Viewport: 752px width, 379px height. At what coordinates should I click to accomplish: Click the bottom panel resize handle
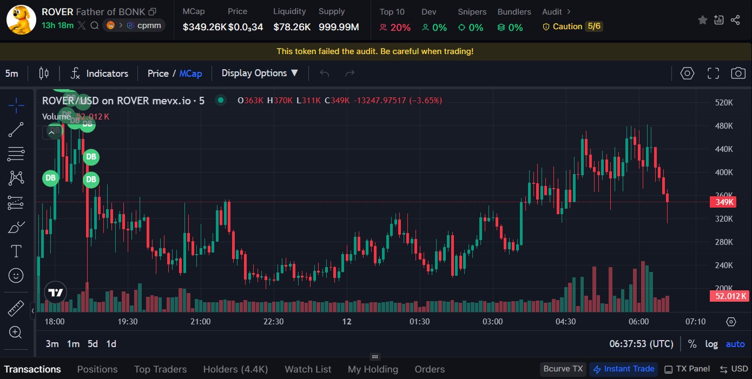click(375, 357)
